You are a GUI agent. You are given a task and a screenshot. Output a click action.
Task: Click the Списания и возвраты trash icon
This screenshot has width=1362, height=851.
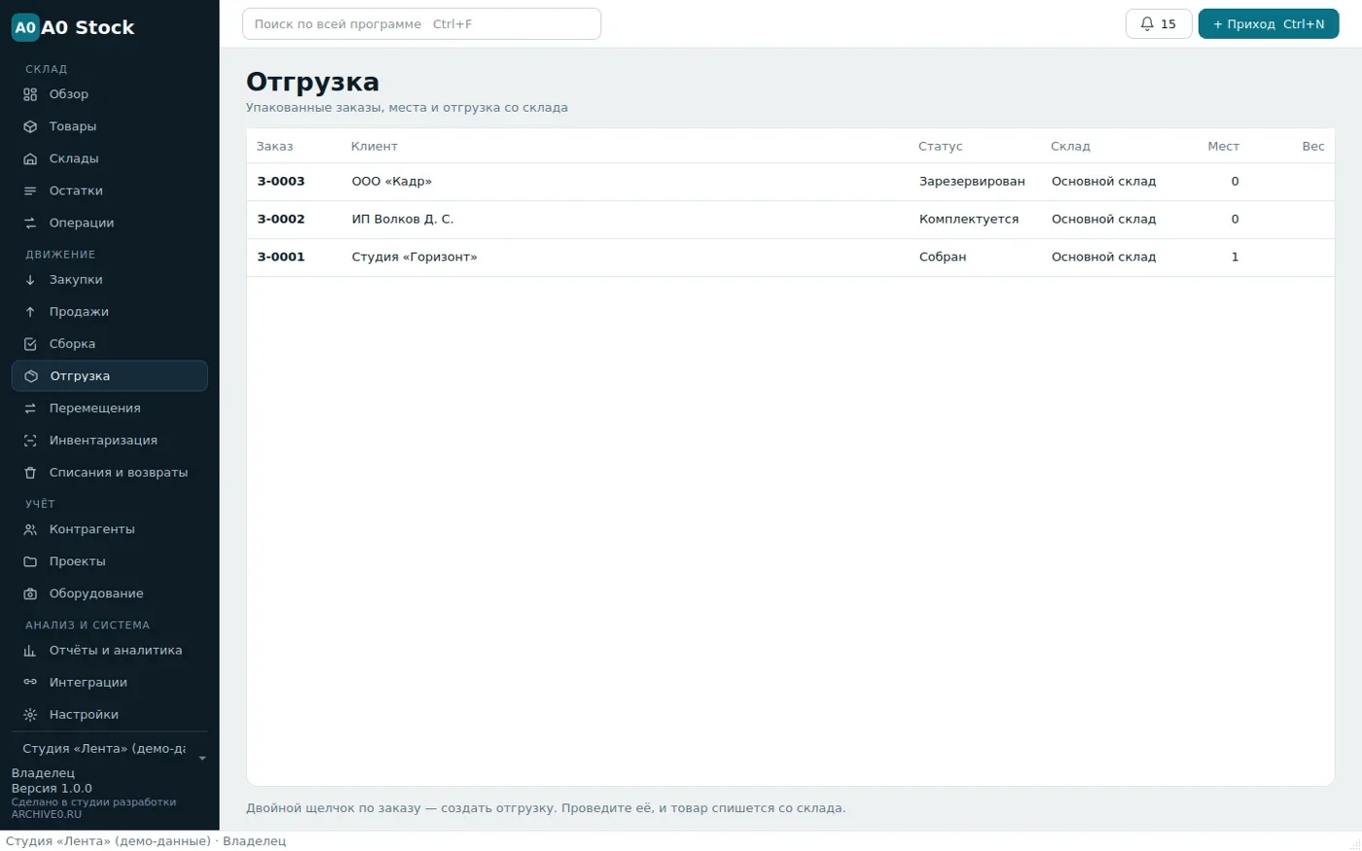coord(30,473)
